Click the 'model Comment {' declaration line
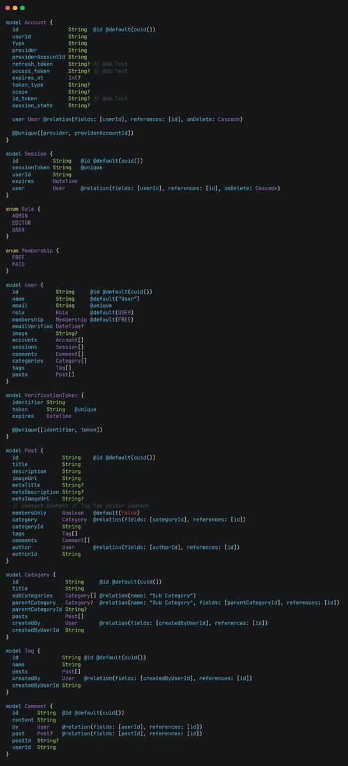This screenshot has height=766, width=348. (29, 706)
